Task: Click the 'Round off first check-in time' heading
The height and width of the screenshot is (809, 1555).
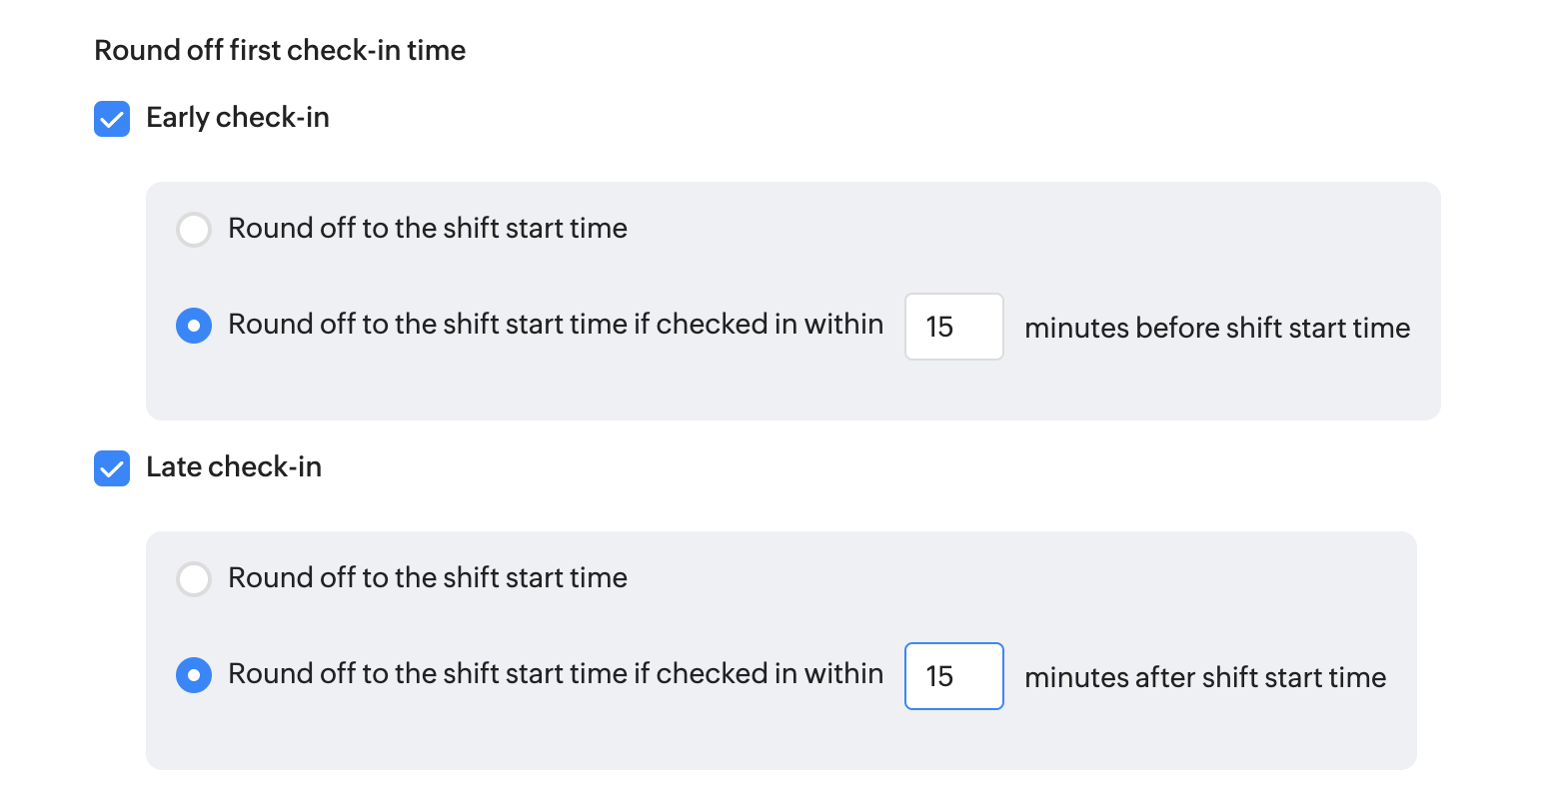Action: click(280, 51)
